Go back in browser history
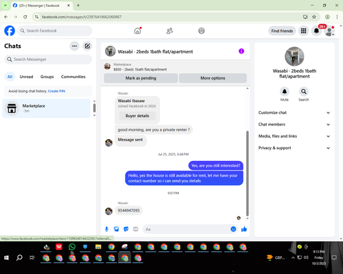 point(6,16)
